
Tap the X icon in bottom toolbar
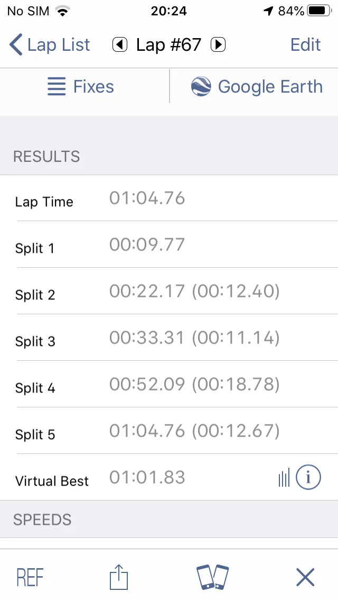tap(305, 577)
